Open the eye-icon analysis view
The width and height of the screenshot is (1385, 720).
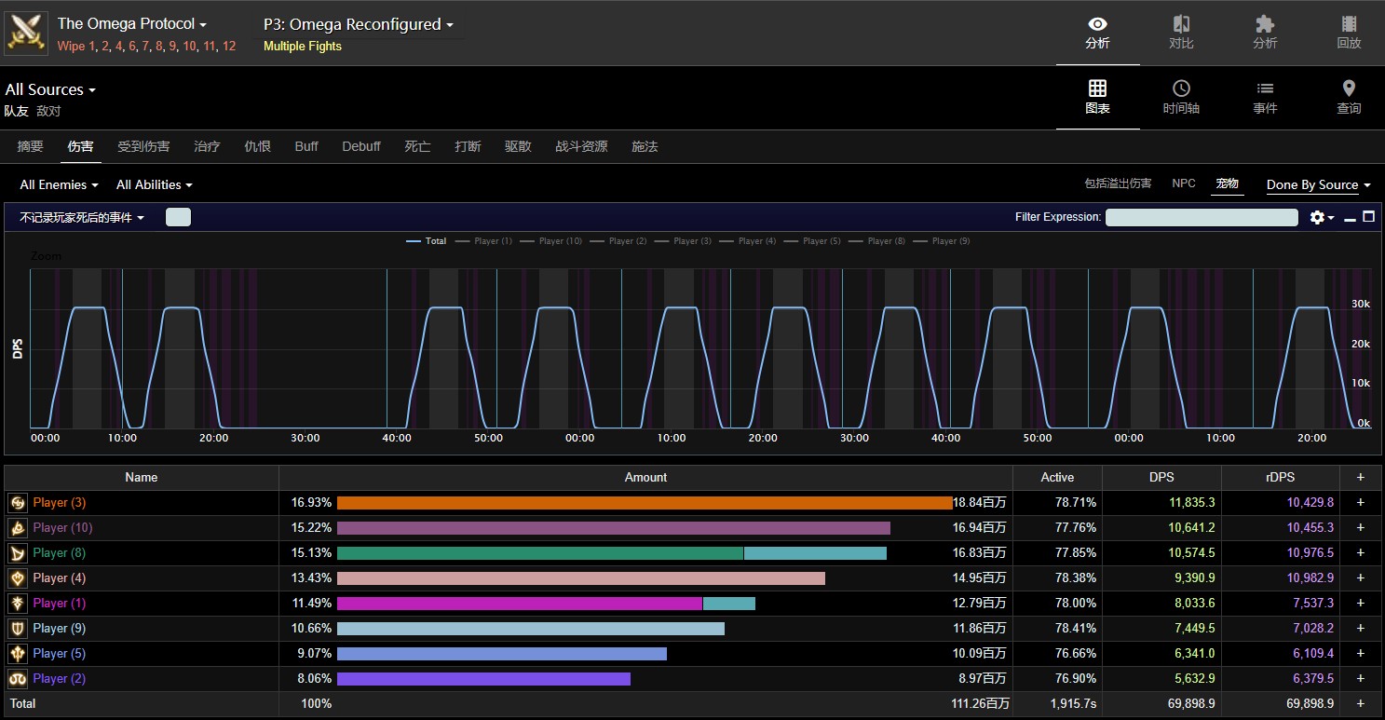click(1097, 32)
